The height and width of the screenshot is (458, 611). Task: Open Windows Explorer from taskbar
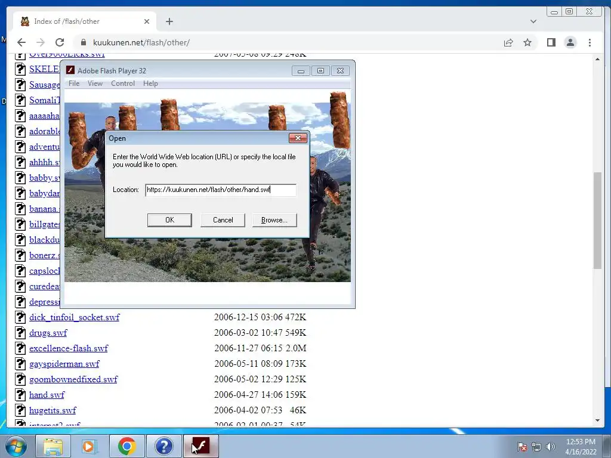point(53,446)
